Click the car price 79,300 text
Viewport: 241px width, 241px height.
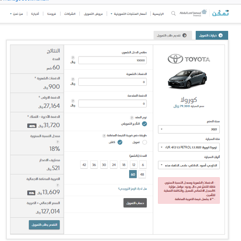[x=189, y=106]
